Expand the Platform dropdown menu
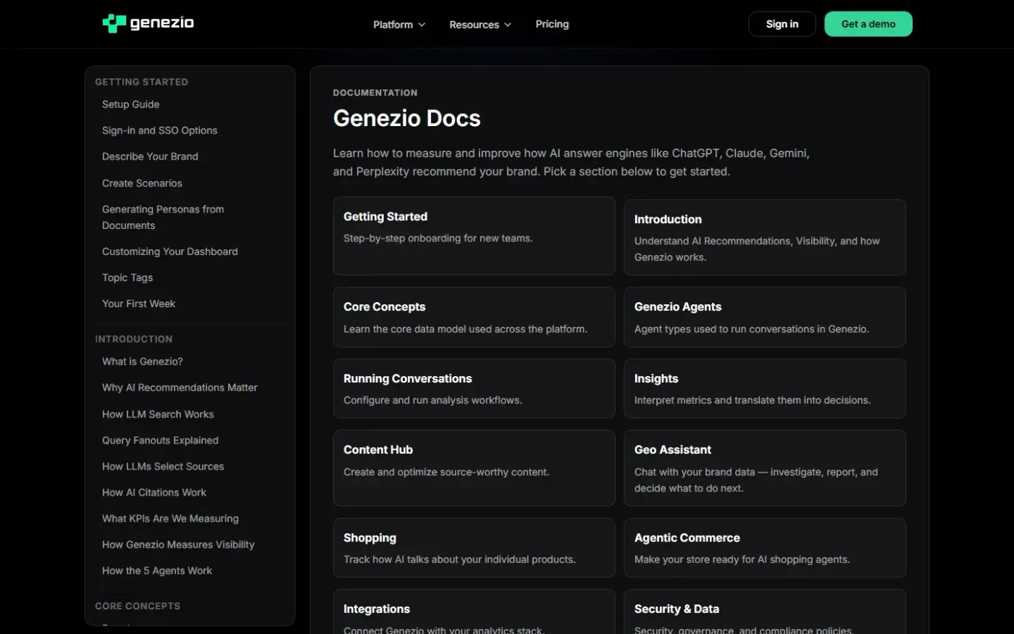The image size is (1014, 634). (399, 25)
